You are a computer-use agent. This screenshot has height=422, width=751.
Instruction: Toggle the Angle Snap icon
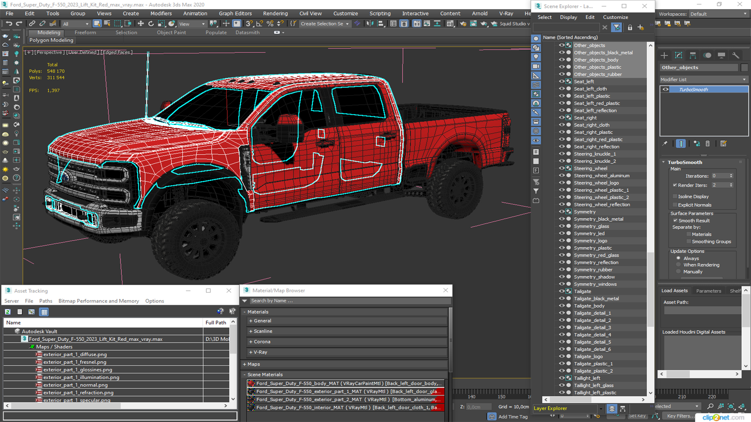point(259,24)
